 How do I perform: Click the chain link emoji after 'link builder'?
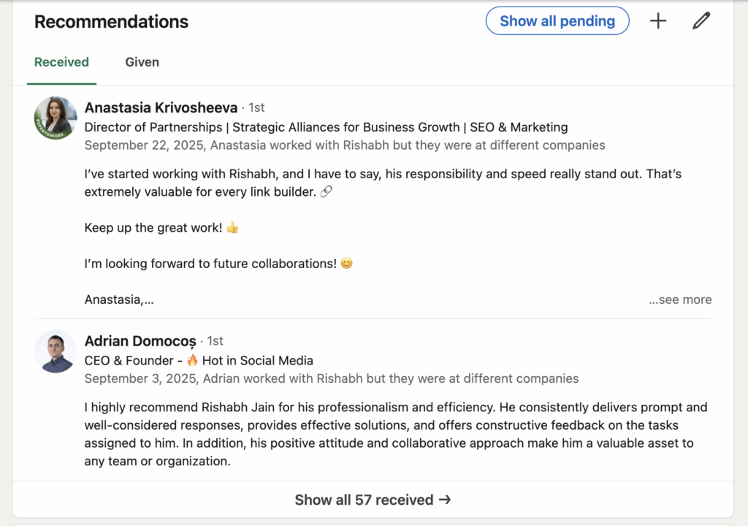(327, 192)
